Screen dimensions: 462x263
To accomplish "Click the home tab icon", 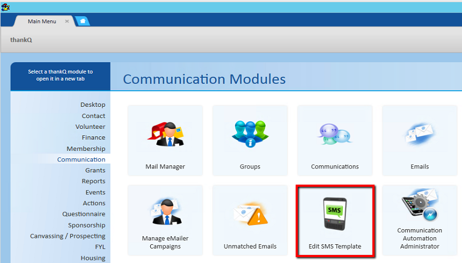I will click(83, 21).
